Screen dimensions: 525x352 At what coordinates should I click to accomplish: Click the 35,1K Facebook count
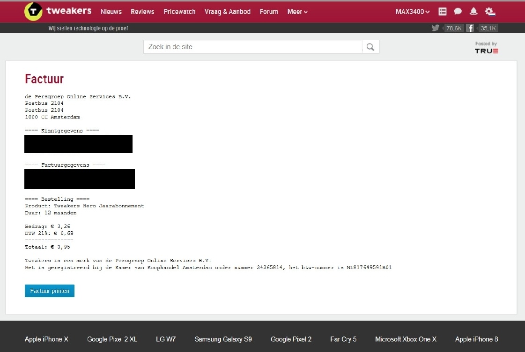click(x=488, y=28)
